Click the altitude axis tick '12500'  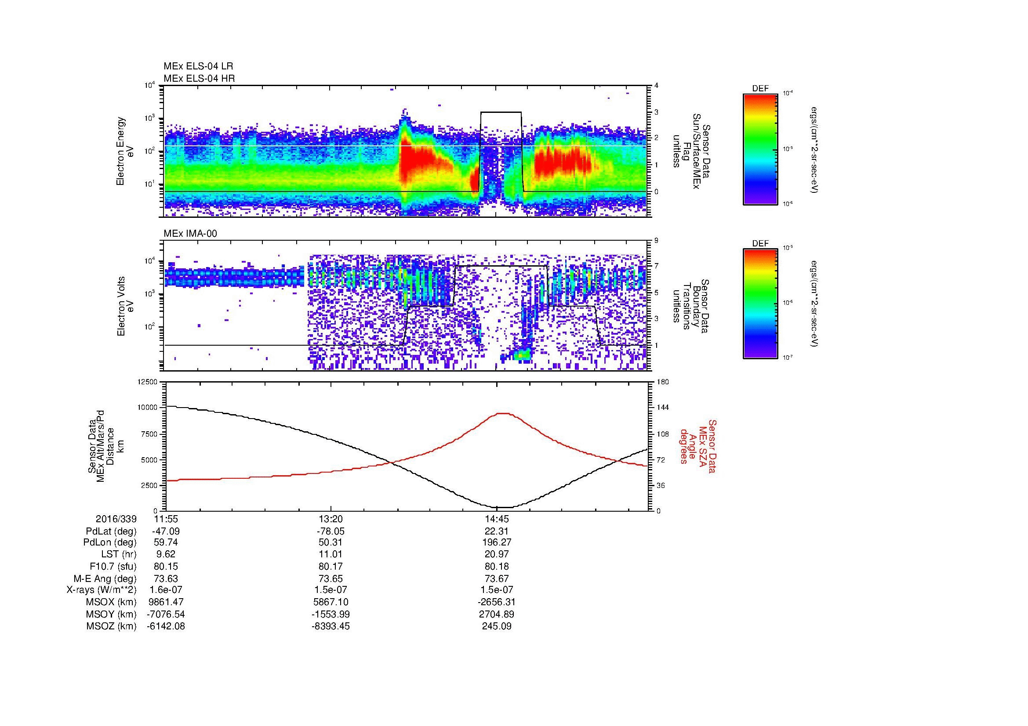[x=148, y=382]
